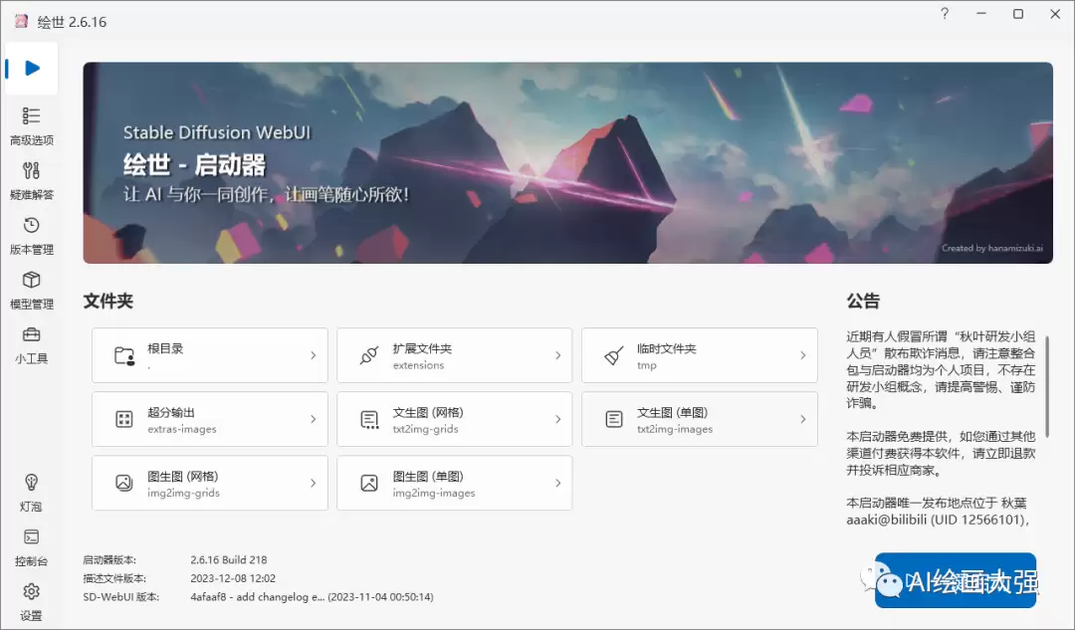Open 图生图 (网格) img2img-grids folder
The width and height of the screenshot is (1075, 630).
(210, 483)
